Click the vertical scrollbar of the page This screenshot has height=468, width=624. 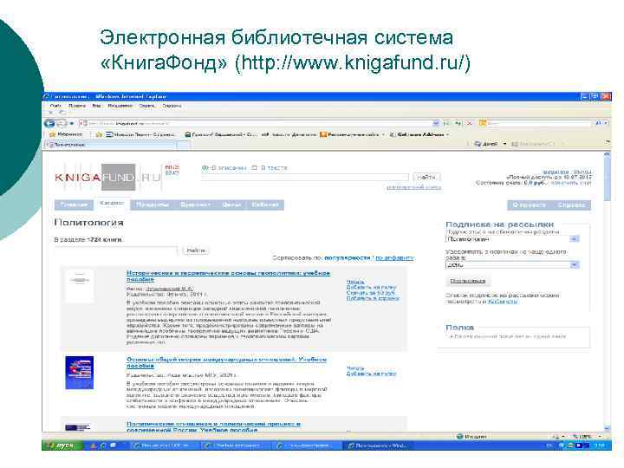[607, 290]
